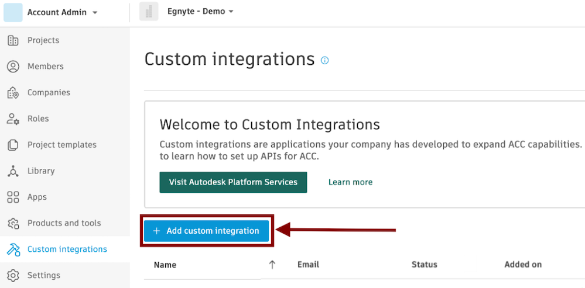Image resolution: width=585 pixels, height=288 pixels.
Task: Click the Status column header
Action: [424, 265]
